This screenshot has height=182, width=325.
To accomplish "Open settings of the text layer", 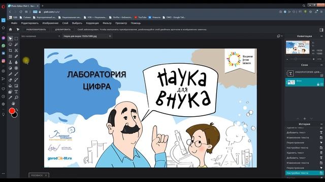I will 321,75.
